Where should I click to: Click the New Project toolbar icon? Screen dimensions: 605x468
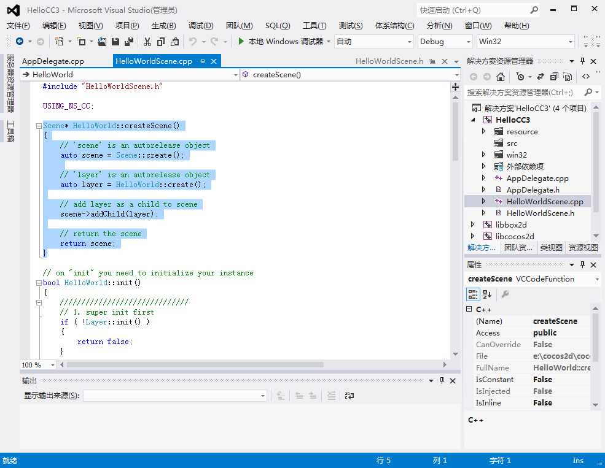click(x=59, y=41)
